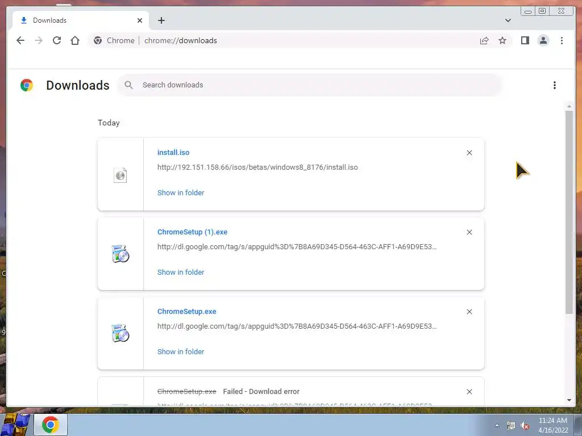Click the page scrollbar thumb
Viewport: 582px width, 436px height.
[569, 212]
